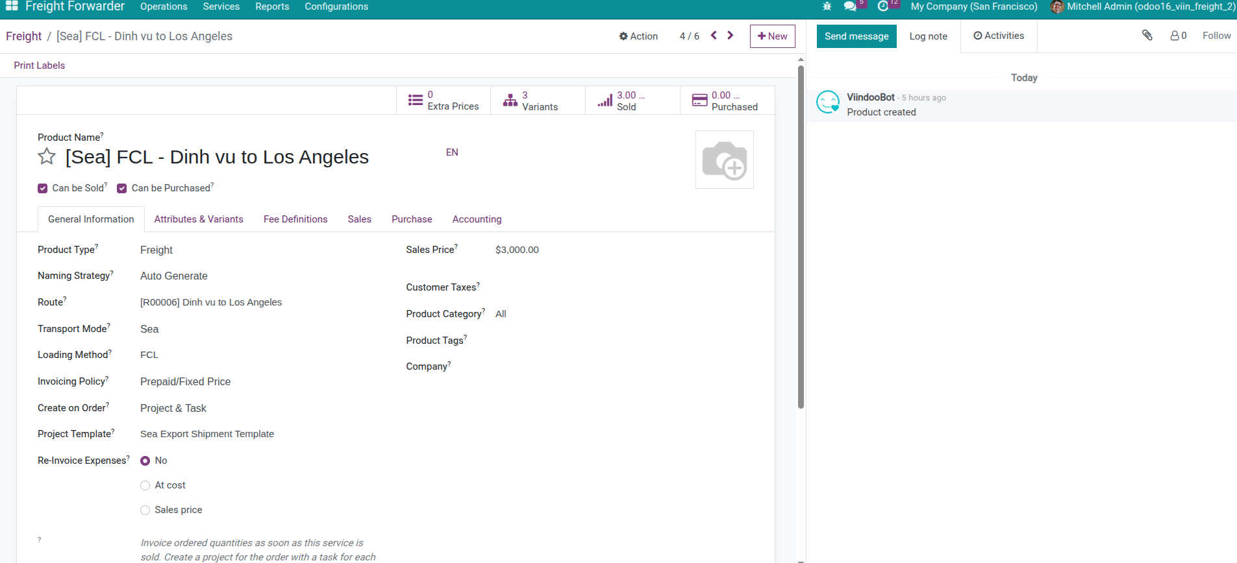Image resolution: width=1237 pixels, height=563 pixels.
Task: Go to previous record arrow
Action: click(714, 36)
